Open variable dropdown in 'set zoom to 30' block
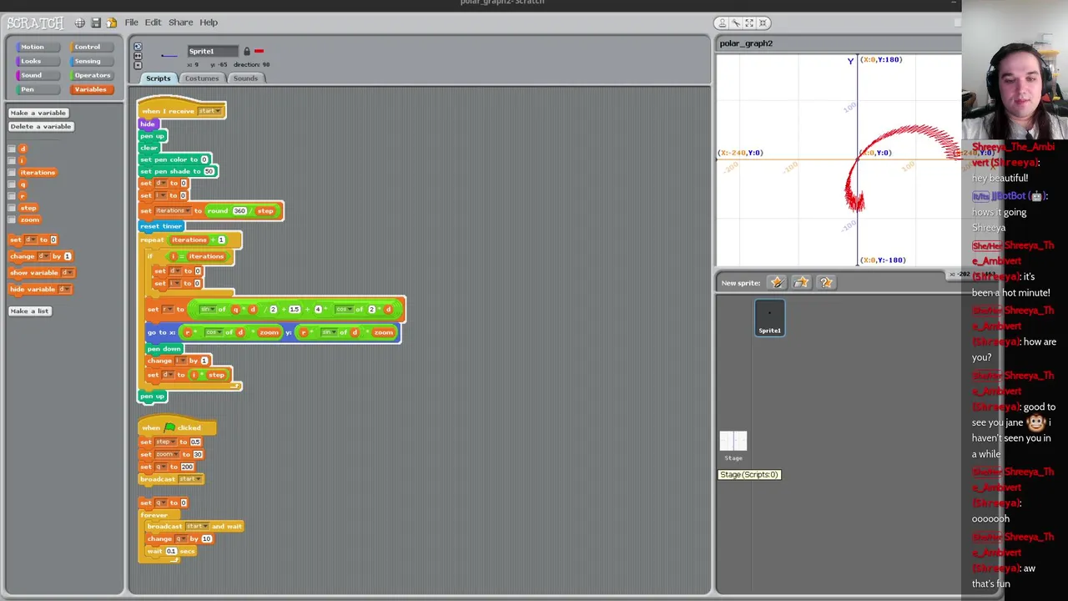Image resolution: width=1068 pixels, height=601 pixels. coord(166,454)
